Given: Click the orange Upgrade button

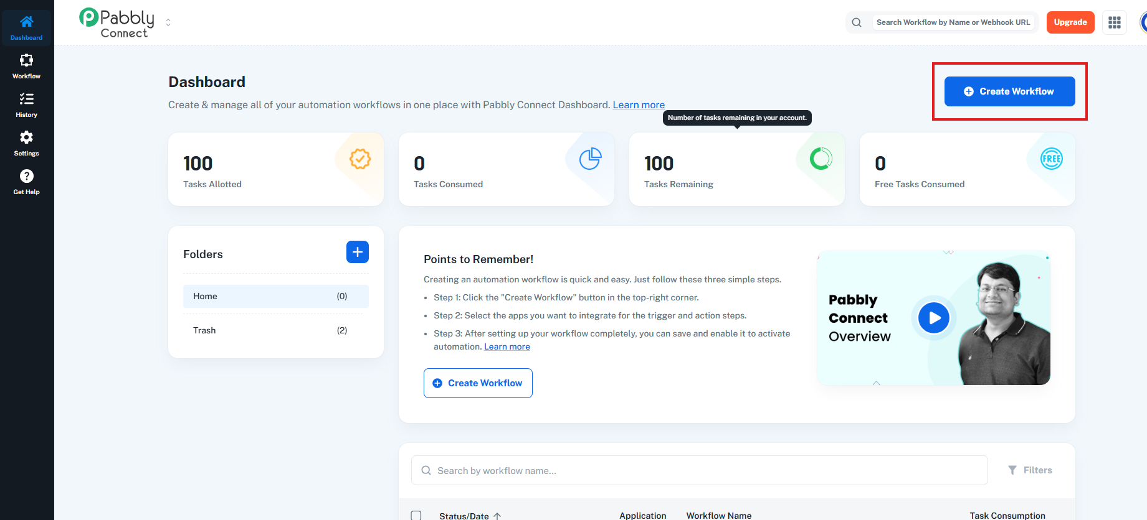Looking at the screenshot, I should pos(1070,22).
